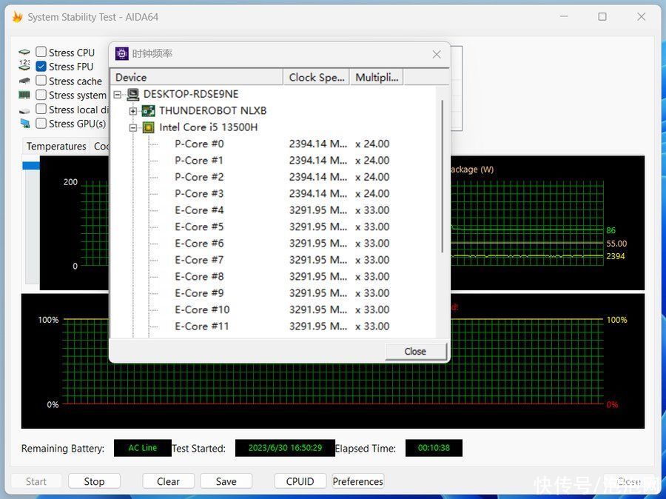The height and width of the screenshot is (499, 666).
Task: Click the x 33.00 multiplier of E-Core #11
Action: click(x=372, y=326)
